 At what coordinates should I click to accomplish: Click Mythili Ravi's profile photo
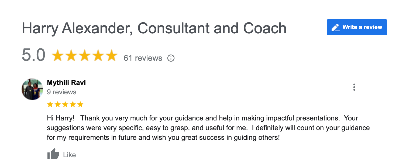coord(32,89)
